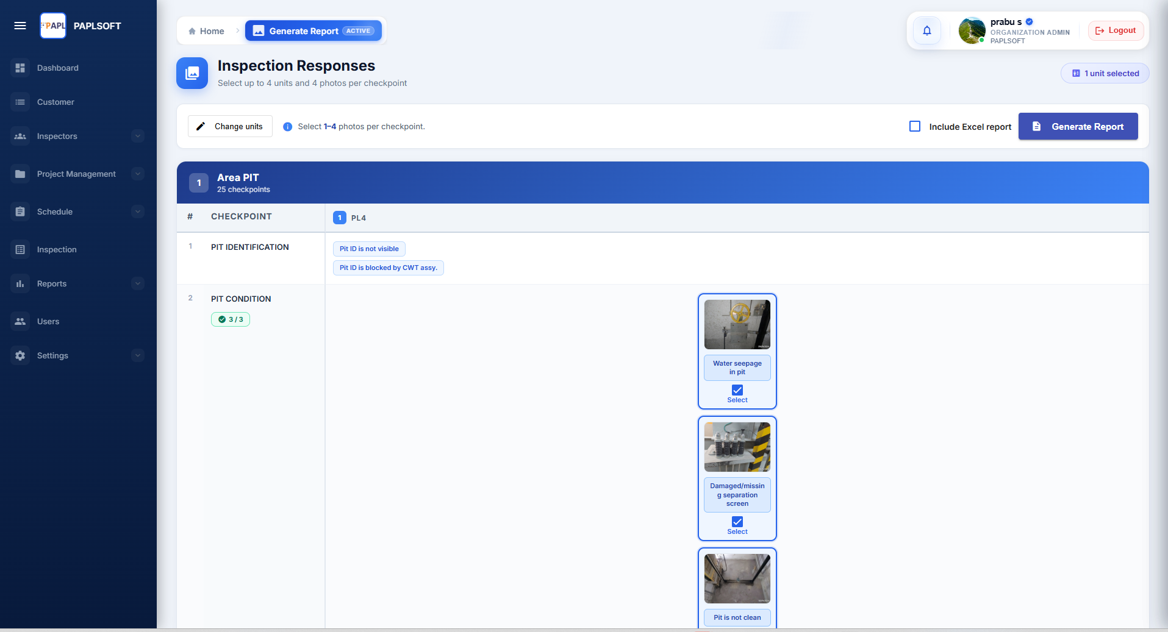Click the CHECKPOINT column header
1168x632 pixels.
tap(242, 216)
